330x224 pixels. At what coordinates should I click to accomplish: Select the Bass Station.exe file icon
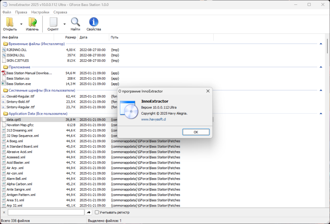(4, 84)
